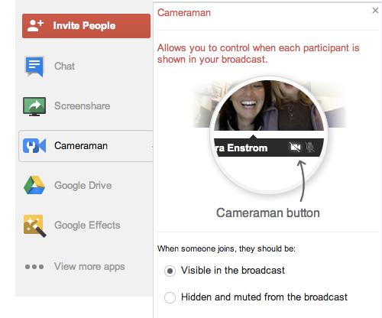Click the Screenshare monitor icon
The height and width of the screenshot is (318, 382).
click(34, 106)
